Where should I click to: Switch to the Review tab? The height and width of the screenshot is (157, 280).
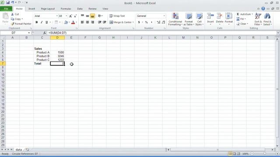pos(92,9)
